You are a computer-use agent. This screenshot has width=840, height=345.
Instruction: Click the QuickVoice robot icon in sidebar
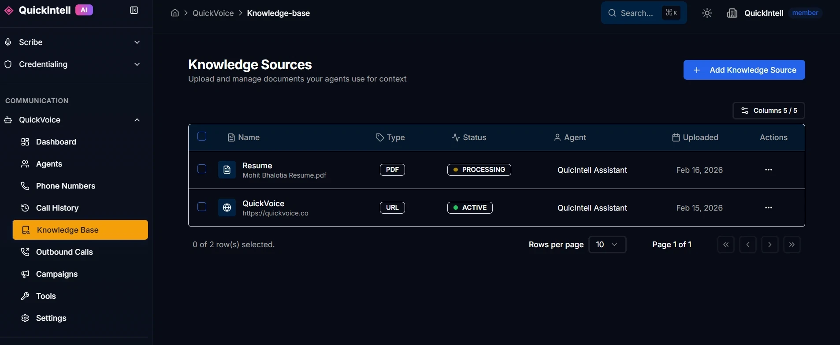(x=8, y=120)
